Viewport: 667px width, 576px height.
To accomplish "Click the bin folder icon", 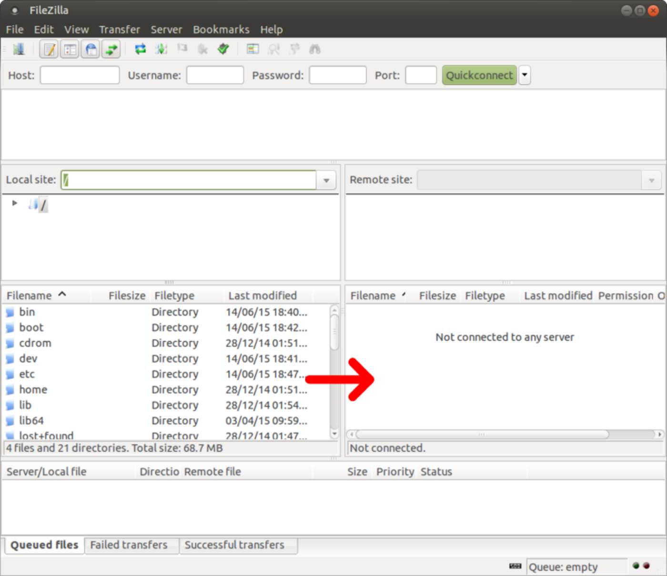I will (10, 313).
